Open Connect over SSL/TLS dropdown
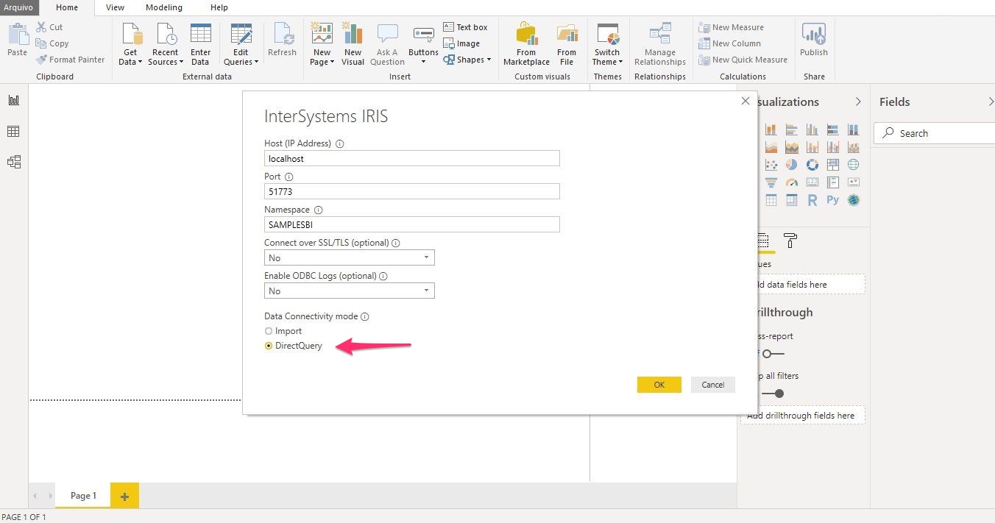Screen dimensions: 995x523 coord(349,258)
